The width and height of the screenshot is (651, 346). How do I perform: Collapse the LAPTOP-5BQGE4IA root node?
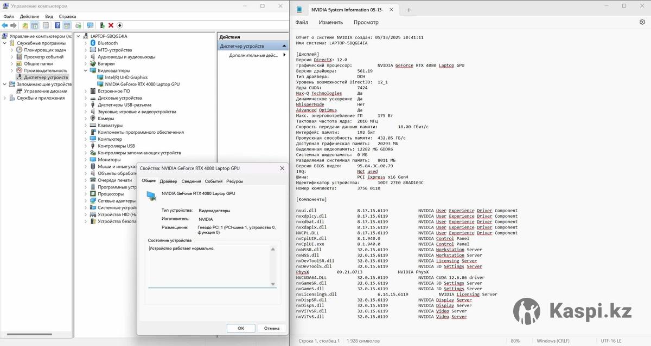(x=78, y=36)
